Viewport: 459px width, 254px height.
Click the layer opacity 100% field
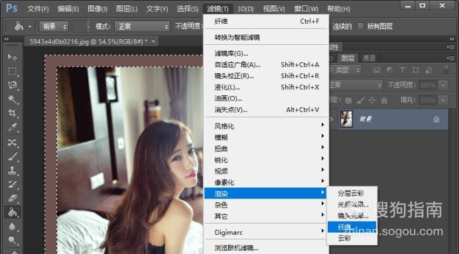[x=428, y=85]
